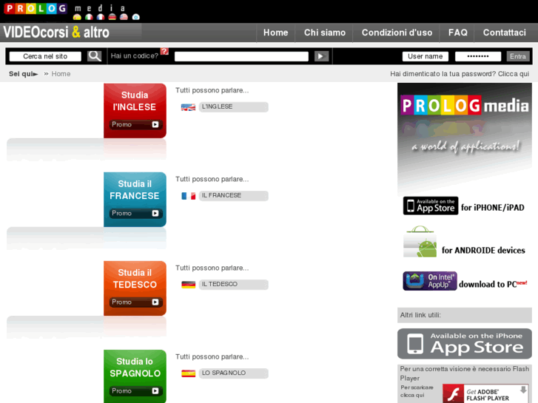Click the French flag in the header
The image size is (538, 403).
pyautogui.click(x=101, y=17)
